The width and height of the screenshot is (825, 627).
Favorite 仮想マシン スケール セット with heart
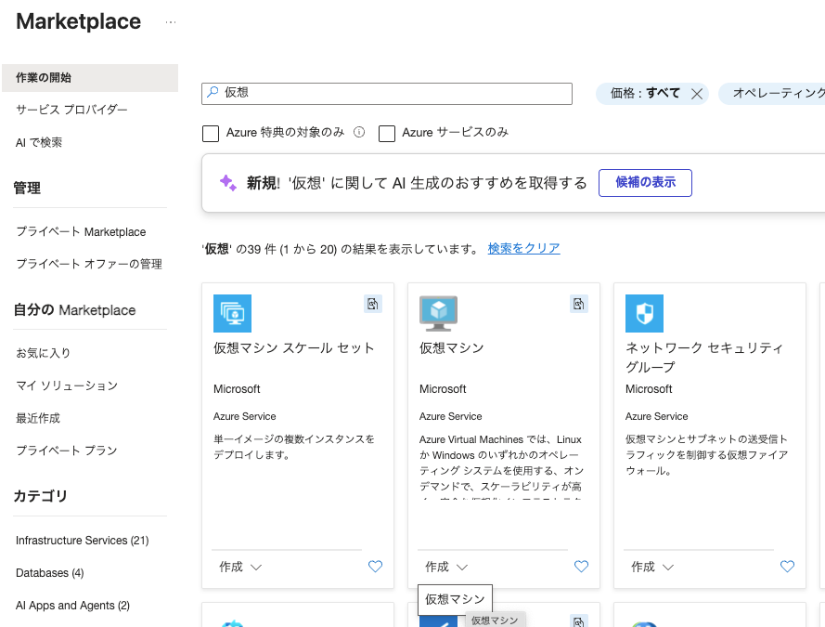pos(375,567)
